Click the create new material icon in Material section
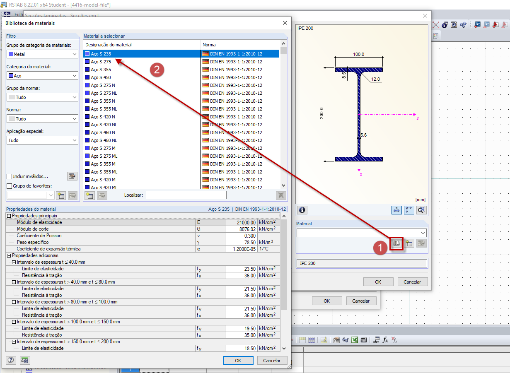 pyautogui.click(x=409, y=243)
